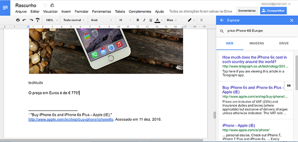Click the right indent marker on ruler

(x=182, y=27)
